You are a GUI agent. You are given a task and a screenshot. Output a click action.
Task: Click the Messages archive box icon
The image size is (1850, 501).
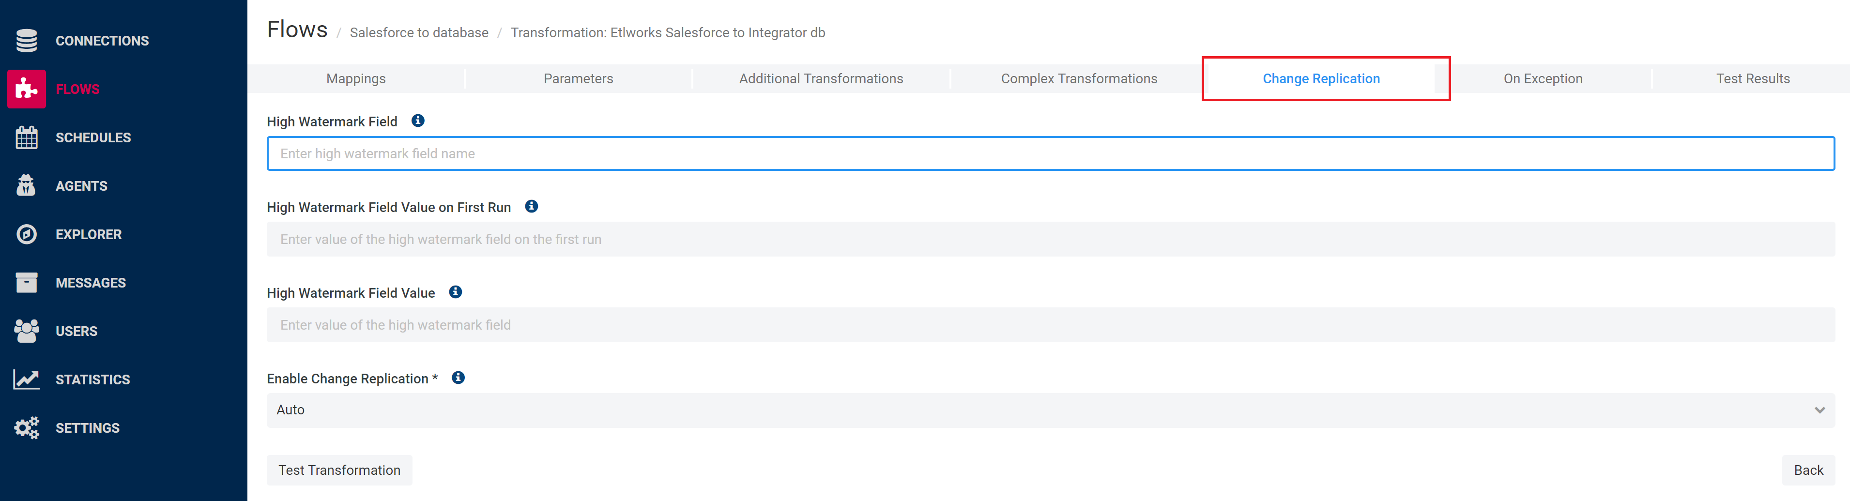click(27, 282)
